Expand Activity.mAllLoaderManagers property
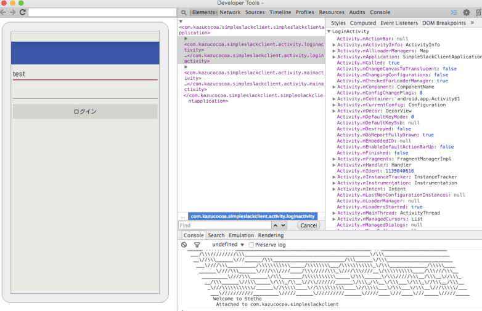The image size is (482, 311). click(x=334, y=51)
